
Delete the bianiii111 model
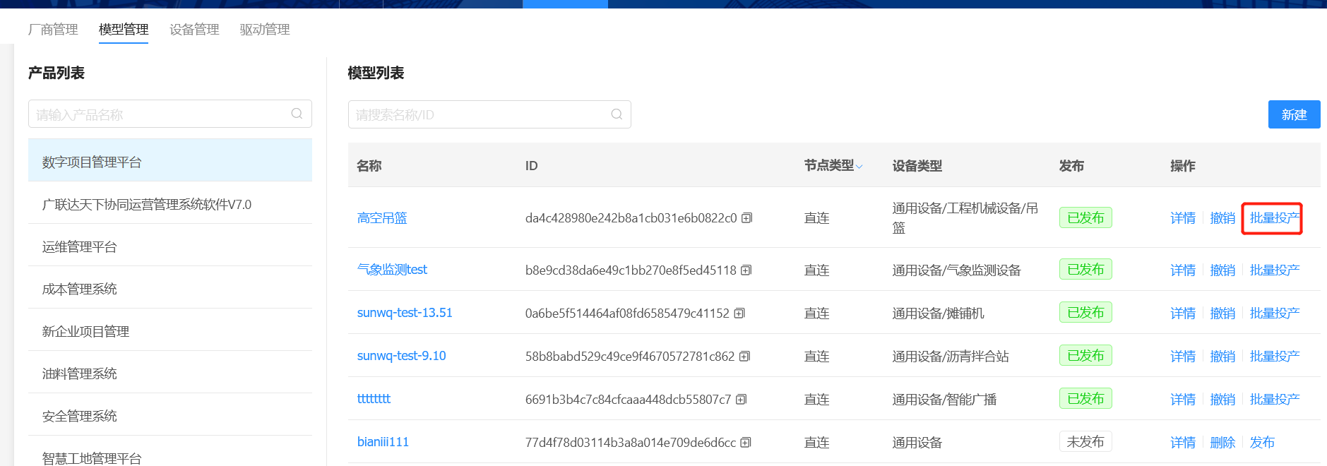pyautogui.click(x=1222, y=443)
